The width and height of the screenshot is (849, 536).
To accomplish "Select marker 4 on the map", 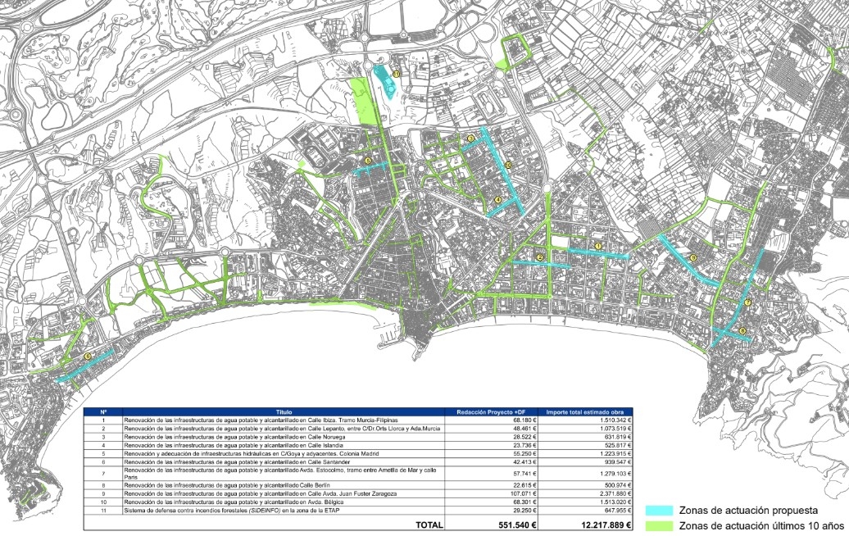I will tap(498, 199).
